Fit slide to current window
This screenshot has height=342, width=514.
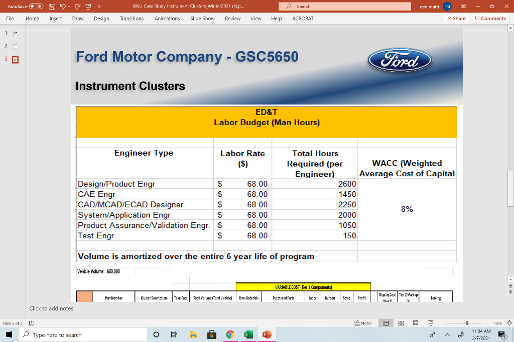tap(509, 323)
